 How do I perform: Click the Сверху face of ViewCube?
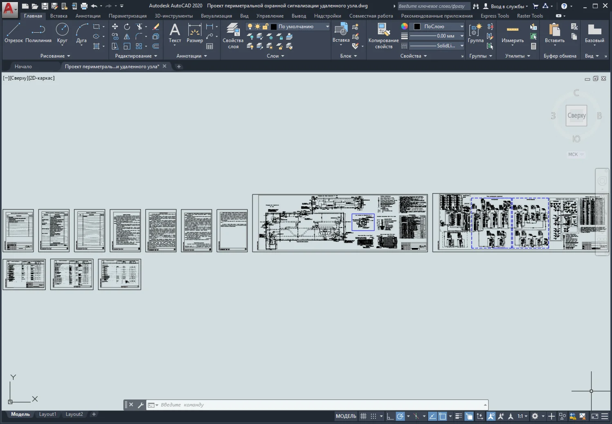576,116
